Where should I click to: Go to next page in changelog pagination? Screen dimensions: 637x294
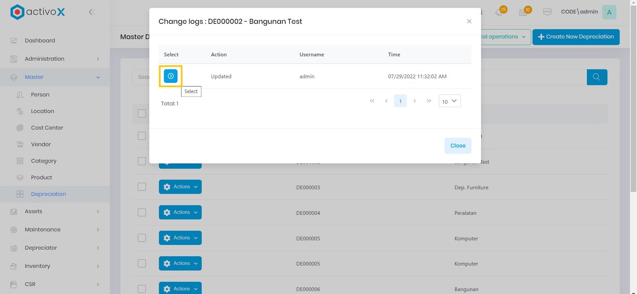(x=414, y=101)
